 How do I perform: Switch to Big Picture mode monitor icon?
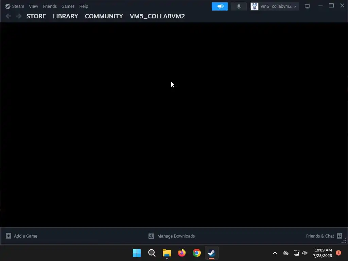[307, 6]
